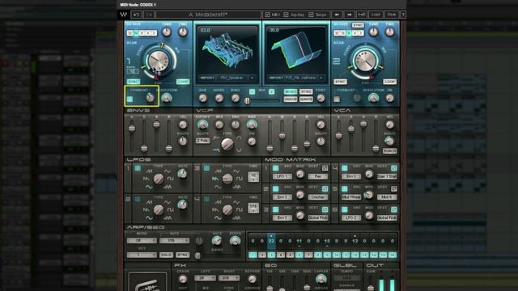Load the previous preset with left arrow
The width and height of the screenshot is (518, 291).
tap(337, 15)
